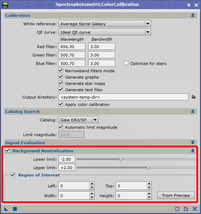Viewport: 201px width, 214px height.
Task: Open the White reference dropdown
Action: click(x=148, y=24)
